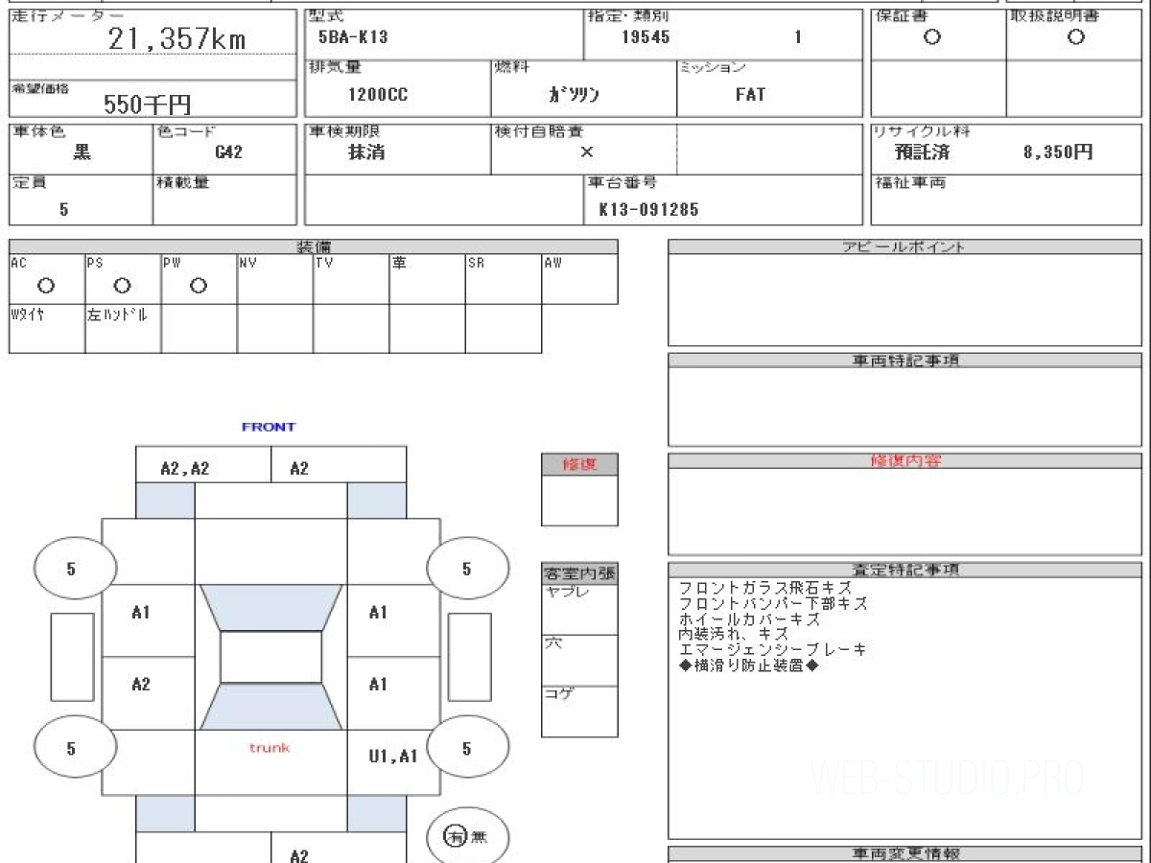Click the 積載量 label

point(182,182)
